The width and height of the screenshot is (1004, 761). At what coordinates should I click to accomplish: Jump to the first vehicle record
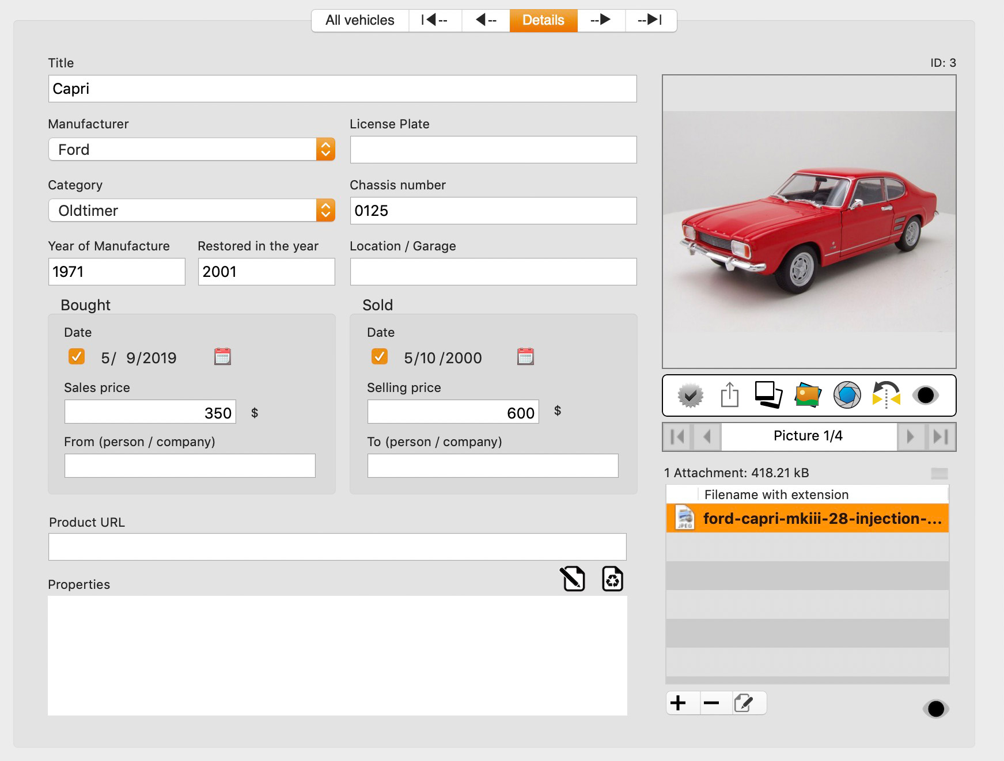pyautogui.click(x=435, y=21)
